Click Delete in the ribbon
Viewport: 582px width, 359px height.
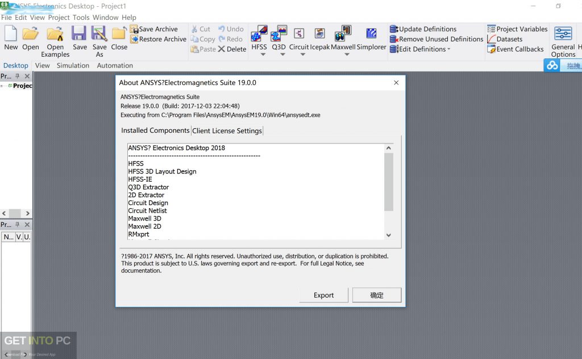tap(232, 49)
